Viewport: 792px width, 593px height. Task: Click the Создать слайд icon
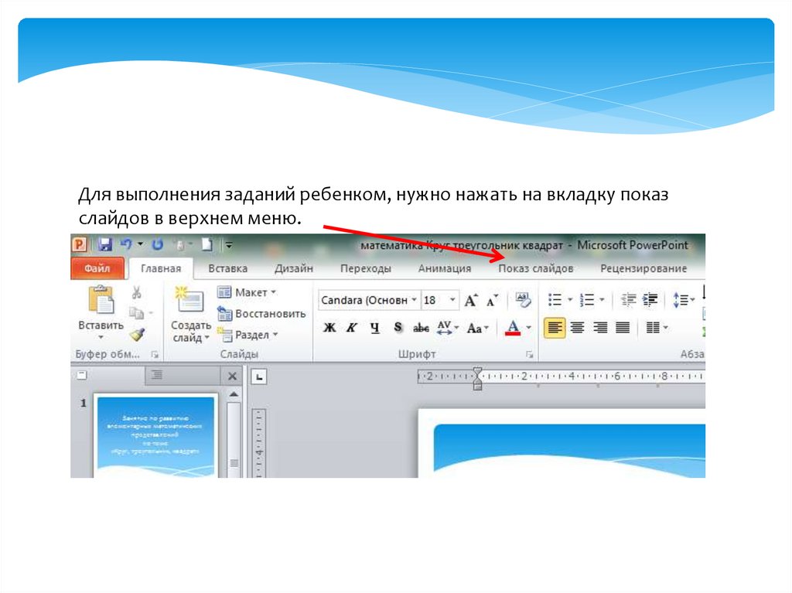tap(189, 299)
